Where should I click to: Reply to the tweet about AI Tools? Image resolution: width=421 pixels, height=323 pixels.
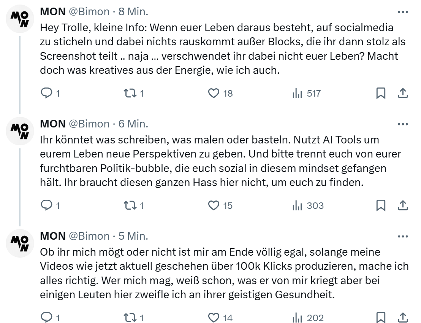pyautogui.click(x=46, y=206)
